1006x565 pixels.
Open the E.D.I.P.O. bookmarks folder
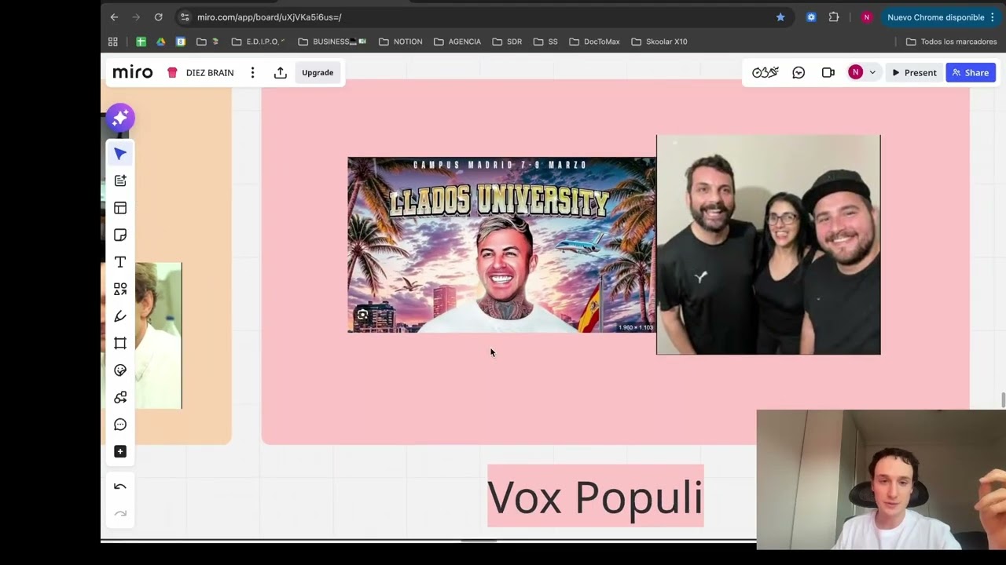point(258,42)
